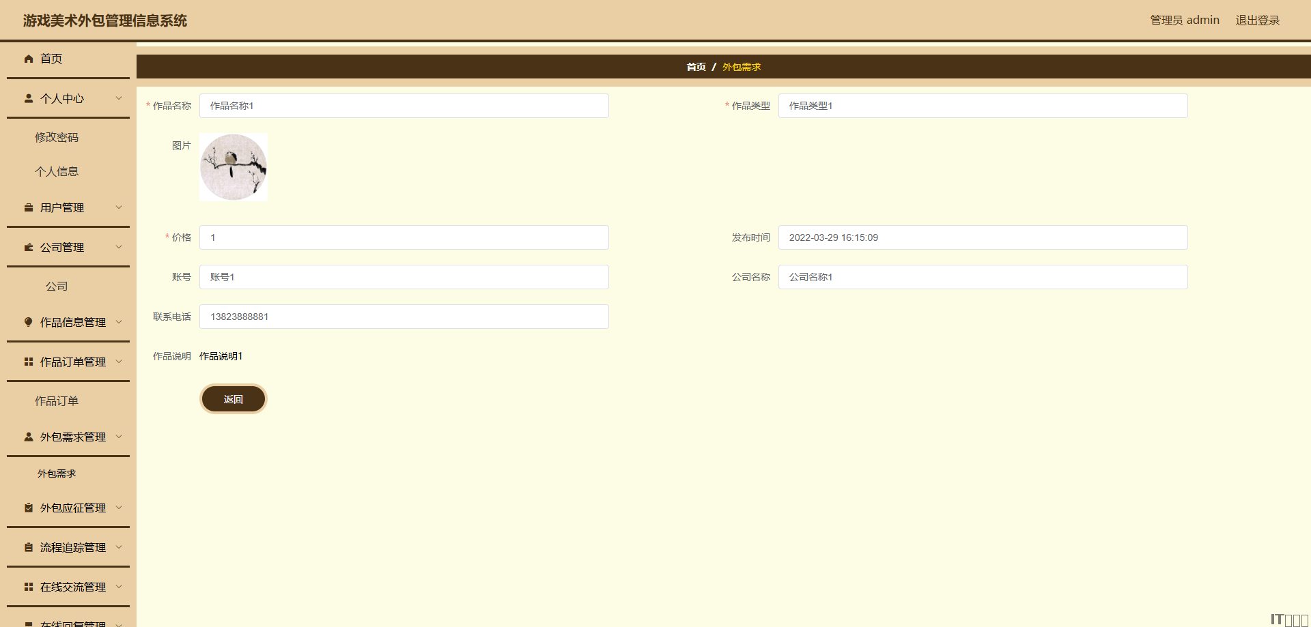The width and height of the screenshot is (1311, 627).
Task: Click the bird painting thumbnail image
Action: tap(234, 167)
